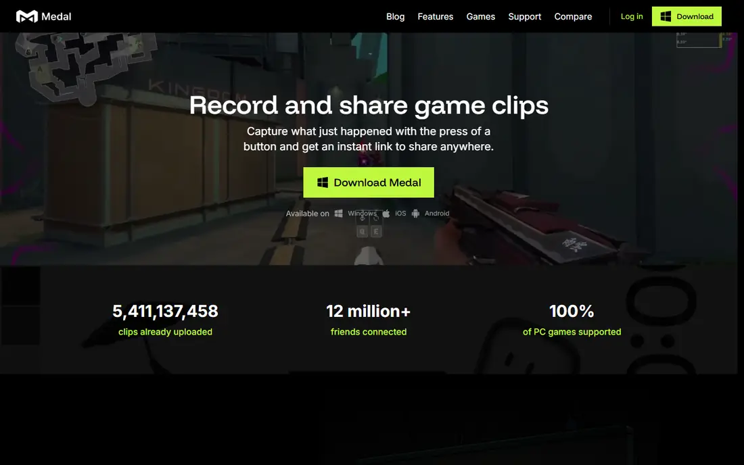This screenshot has width=744, height=465.
Task: Click the 'iOS' platform label
Action: click(x=400, y=214)
